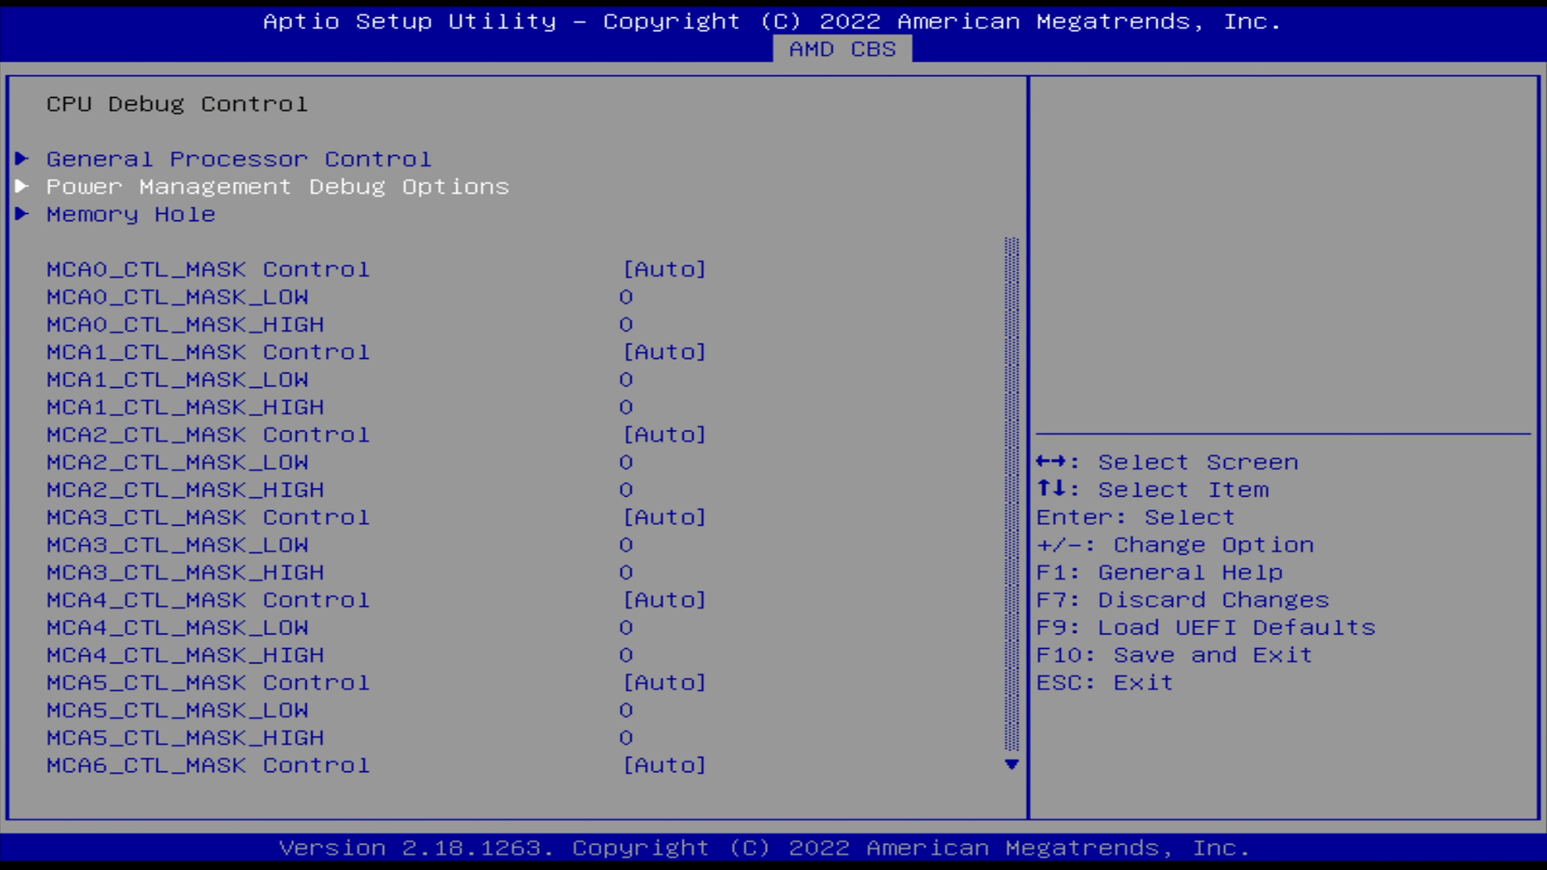Image resolution: width=1547 pixels, height=870 pixels.
Task: Open the AMD CBS tab
Action: (842, 49)
